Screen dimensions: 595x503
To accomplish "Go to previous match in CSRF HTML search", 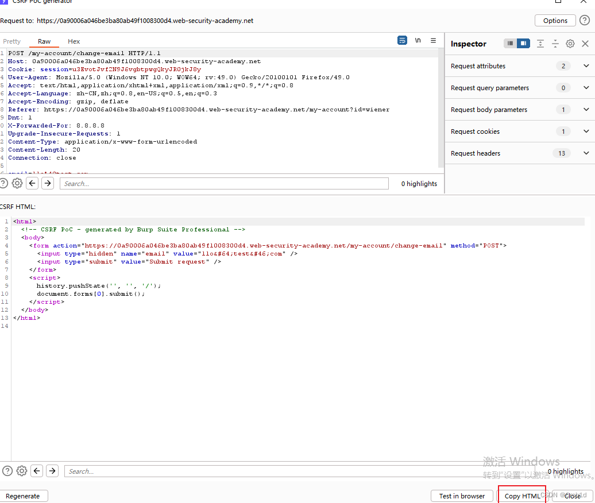I will pos(37,471).
